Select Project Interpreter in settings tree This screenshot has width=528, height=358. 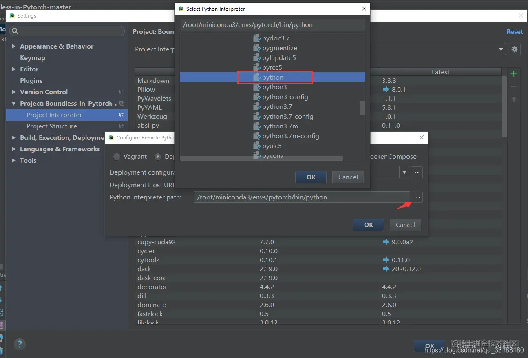point(67,115)
